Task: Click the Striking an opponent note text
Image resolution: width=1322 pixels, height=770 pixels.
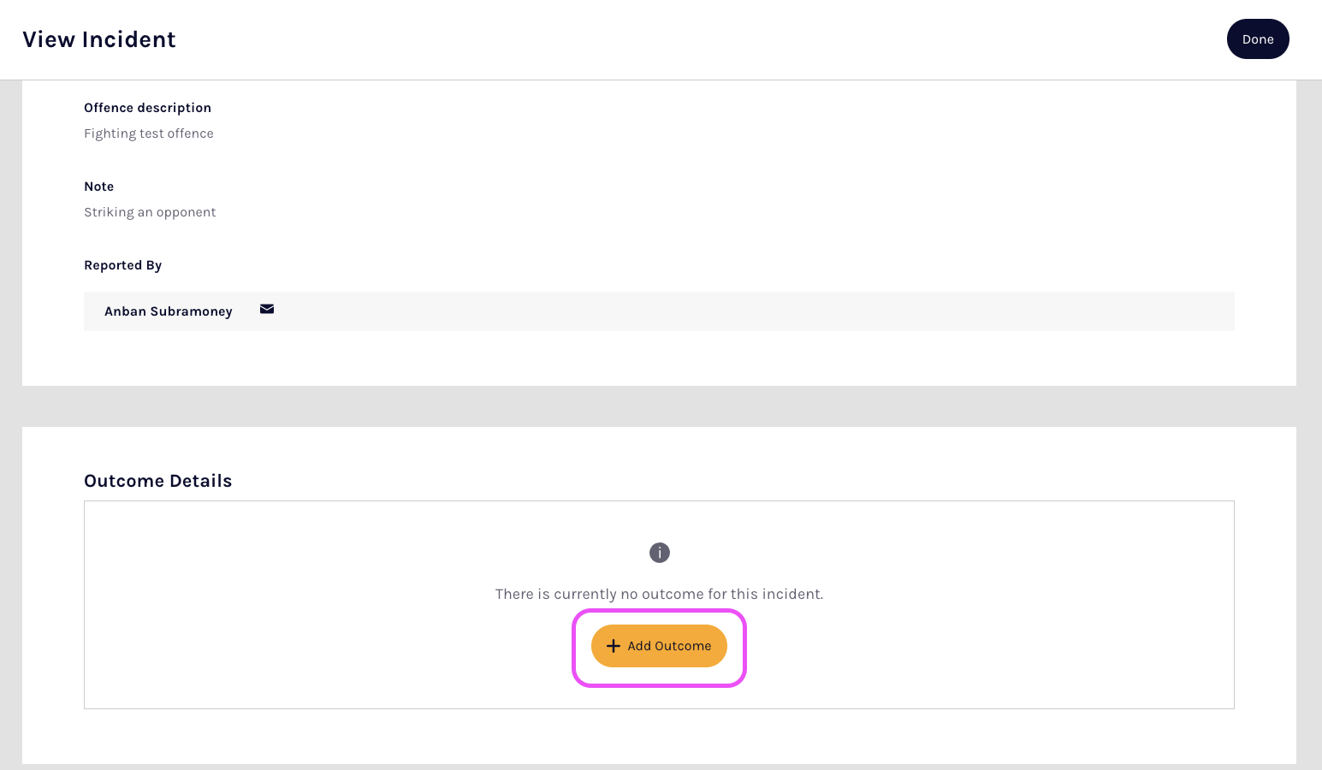Action: pyautogui.click(x=150, y=212)
